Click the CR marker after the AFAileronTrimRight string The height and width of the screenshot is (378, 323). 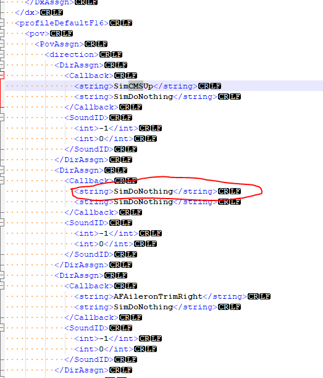tap(253, 296)
